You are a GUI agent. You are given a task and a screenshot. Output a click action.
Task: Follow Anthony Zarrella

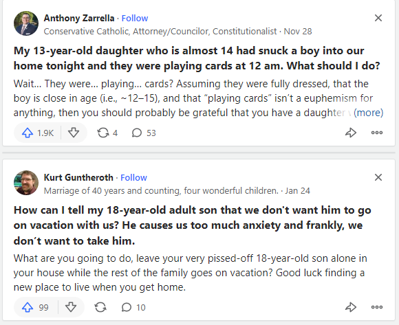click(135, 18)
